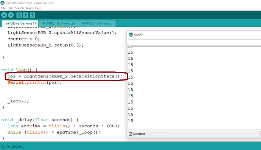The width and height of the screenshot is (261, 150).
Task: Click the COM7 serial monitor title bar
Action: [194, 35]
